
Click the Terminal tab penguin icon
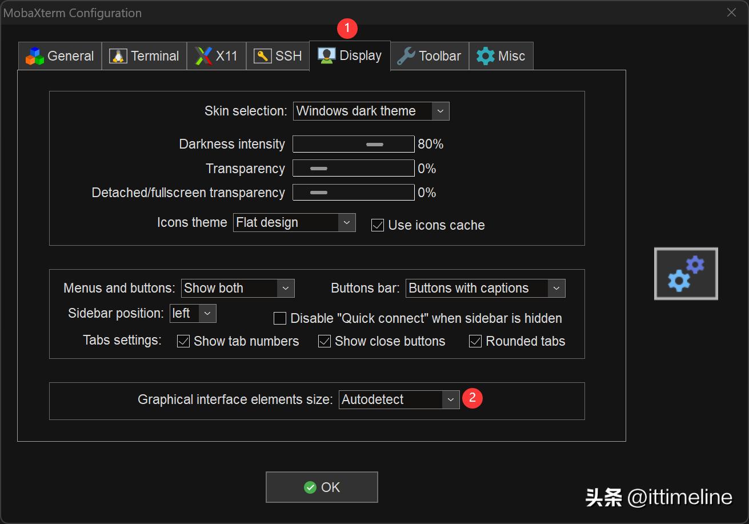click(x=118, y=56)
